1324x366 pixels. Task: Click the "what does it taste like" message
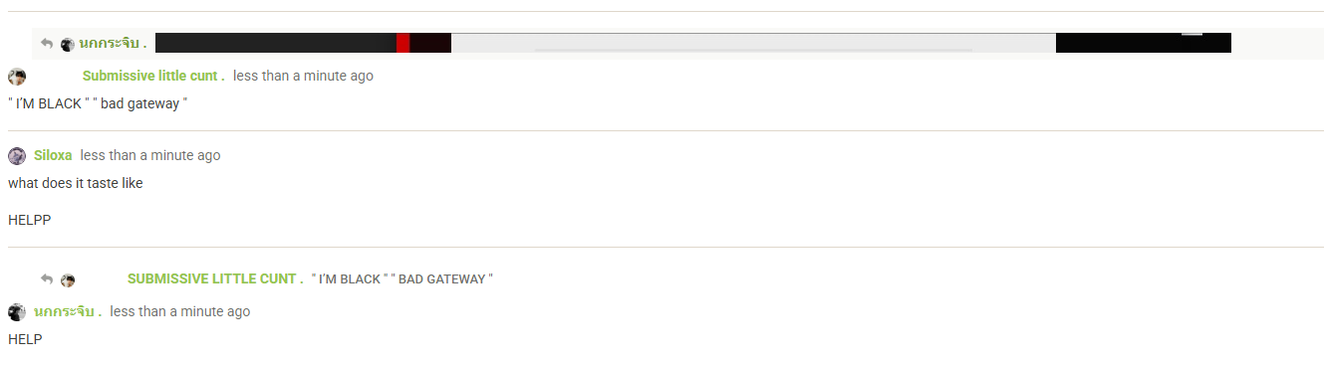click(x=76, y=183)
